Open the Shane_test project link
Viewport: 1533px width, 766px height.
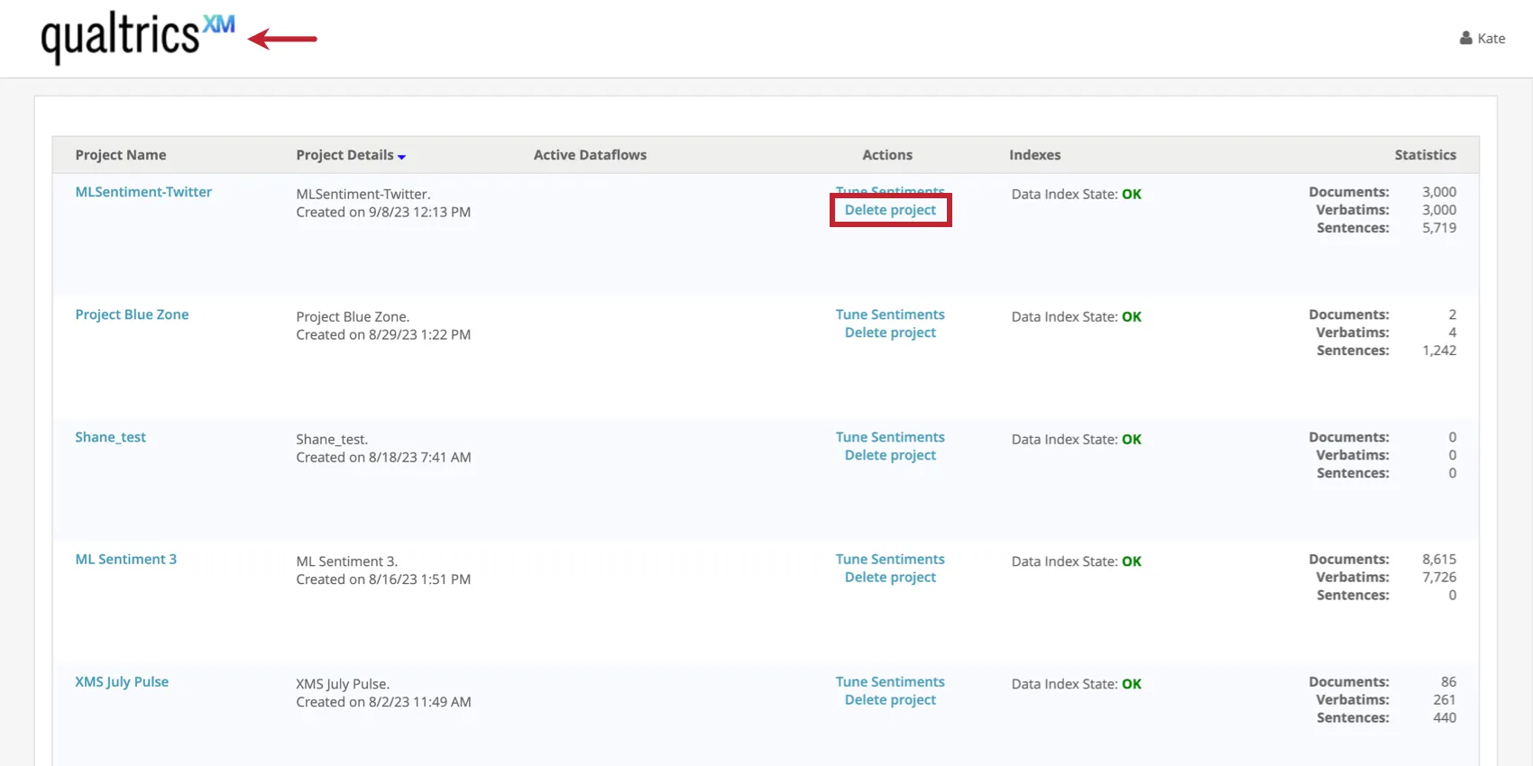pyautogui.click(x=110, y=437)
